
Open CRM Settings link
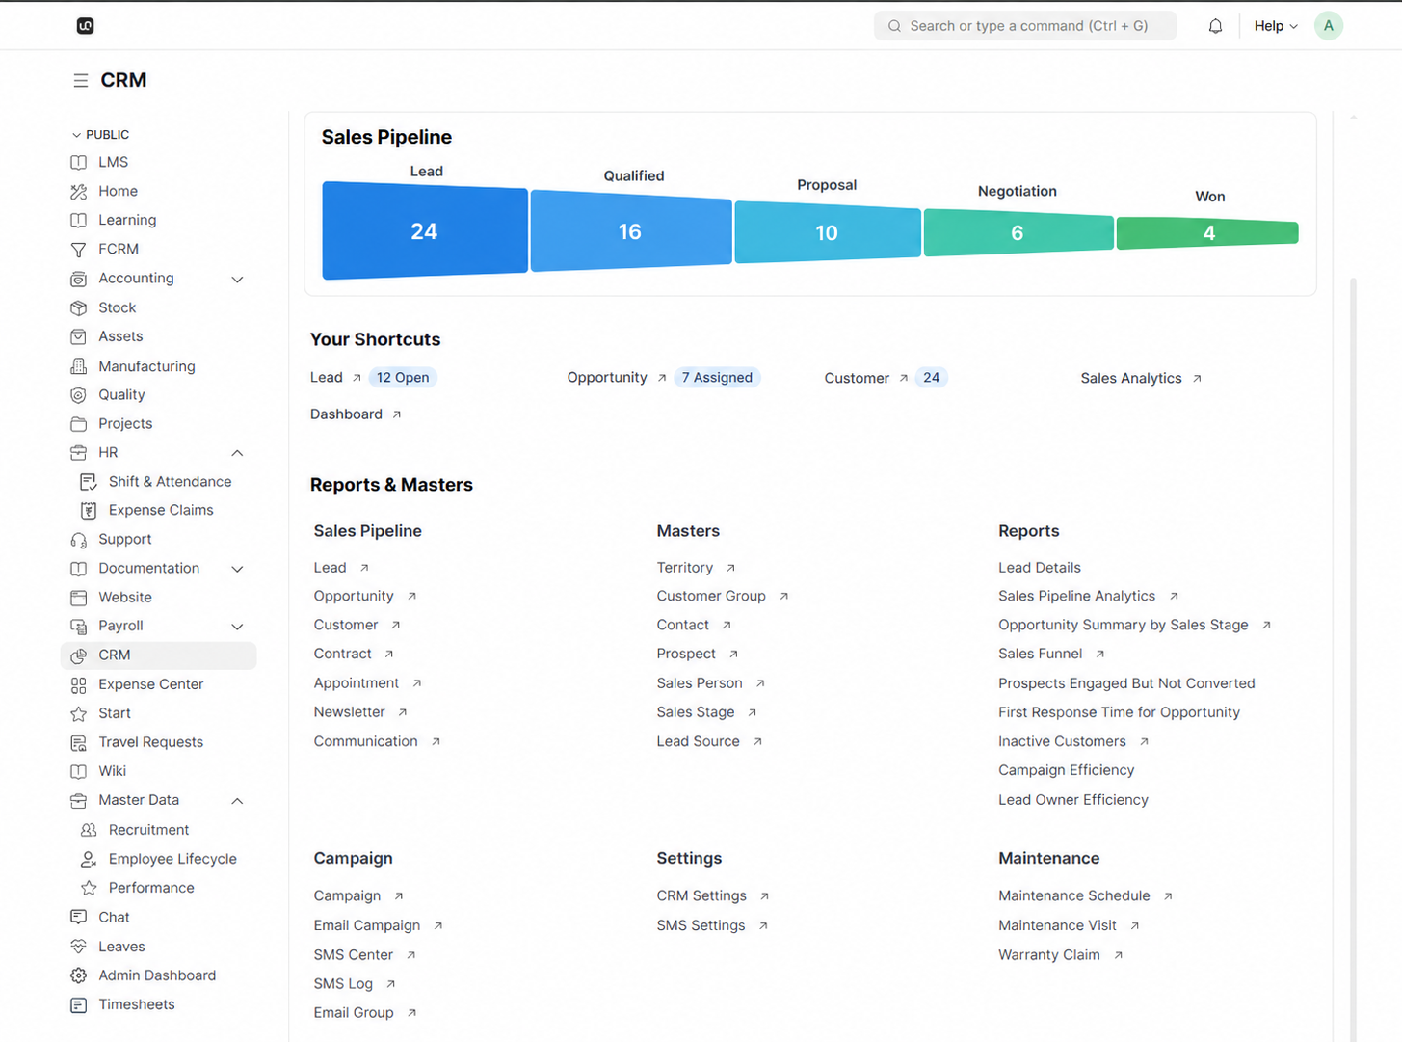coord(712,896)
